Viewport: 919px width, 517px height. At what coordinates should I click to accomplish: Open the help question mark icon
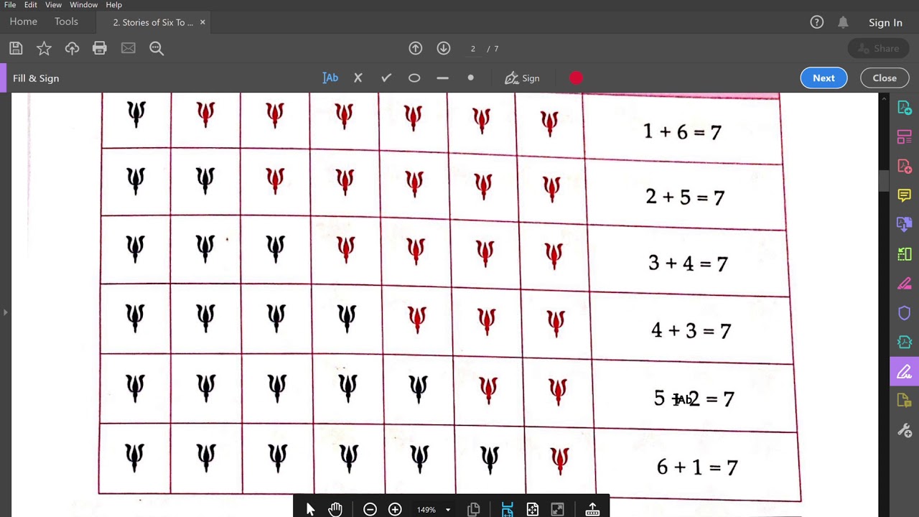point(817,22)
